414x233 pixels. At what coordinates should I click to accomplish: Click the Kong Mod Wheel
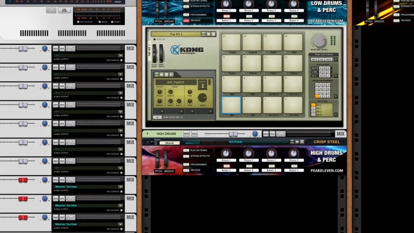161,54
